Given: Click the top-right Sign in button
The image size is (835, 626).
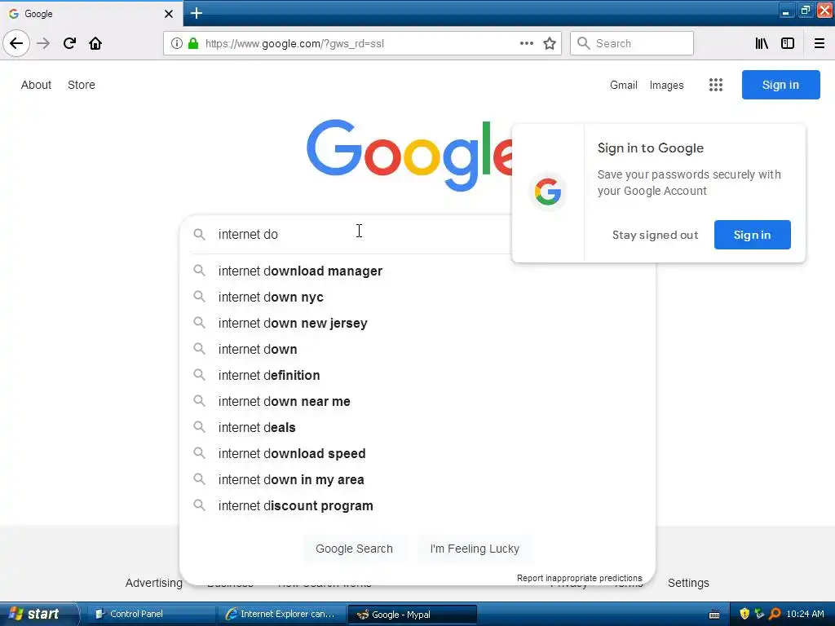Looking at the screenshot, I should (780, 85).
